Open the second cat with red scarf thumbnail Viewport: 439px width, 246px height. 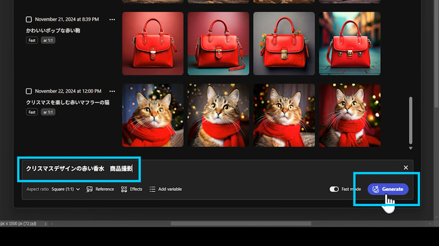[218, 115]
